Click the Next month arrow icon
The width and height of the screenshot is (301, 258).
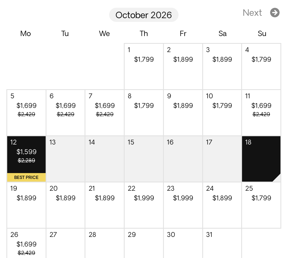tap(275, 13)
